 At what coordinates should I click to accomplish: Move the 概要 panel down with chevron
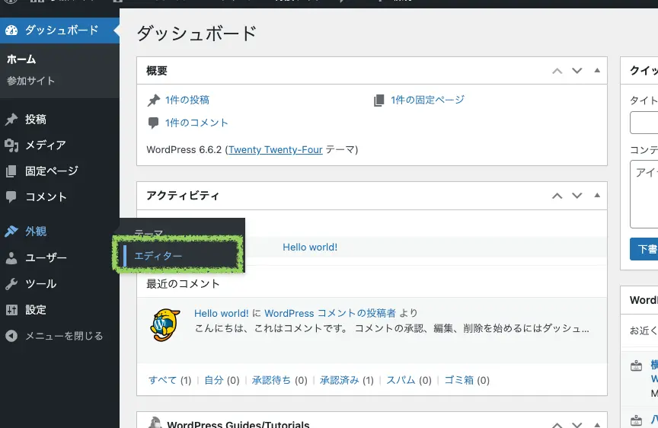(577, 71)
